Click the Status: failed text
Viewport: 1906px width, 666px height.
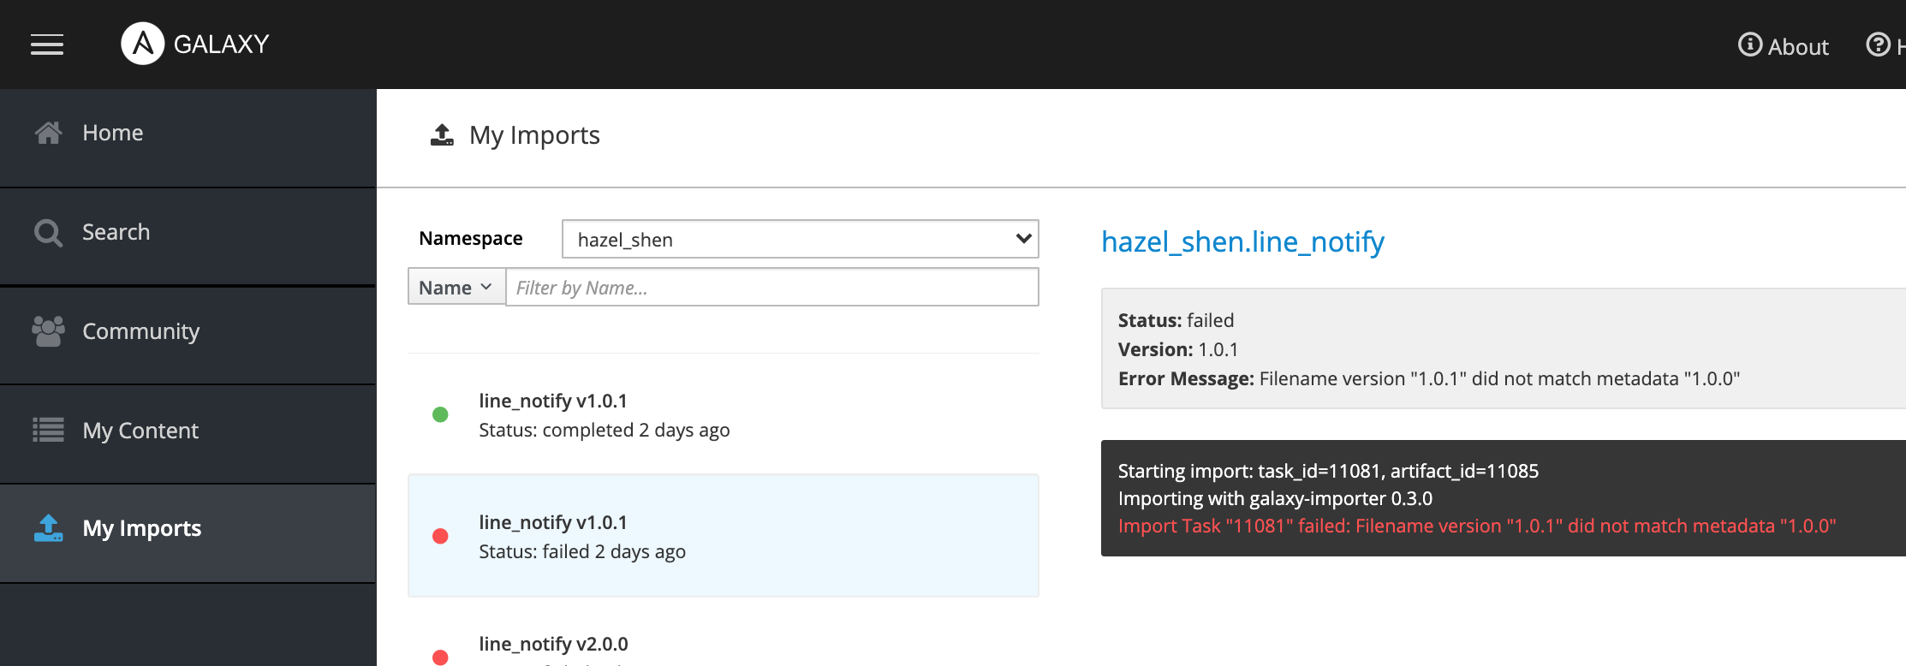pos(1176,320)
